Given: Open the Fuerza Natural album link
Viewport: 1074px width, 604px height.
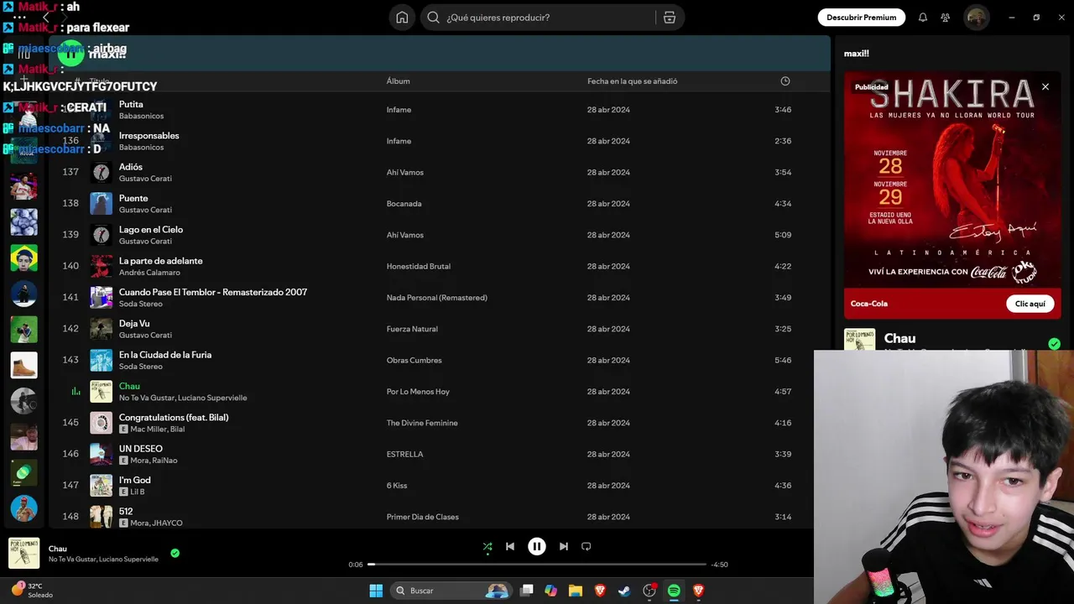Looking at the screenshot, I should 412,329.
